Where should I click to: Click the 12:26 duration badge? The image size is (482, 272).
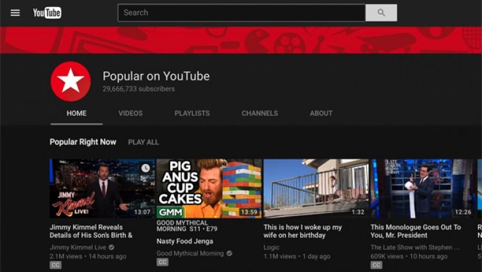463,212
